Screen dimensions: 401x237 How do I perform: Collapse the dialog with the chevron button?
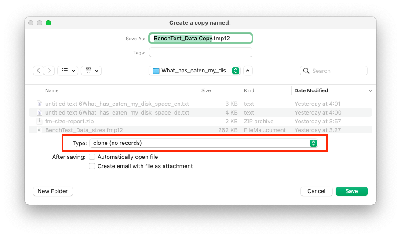248,71
